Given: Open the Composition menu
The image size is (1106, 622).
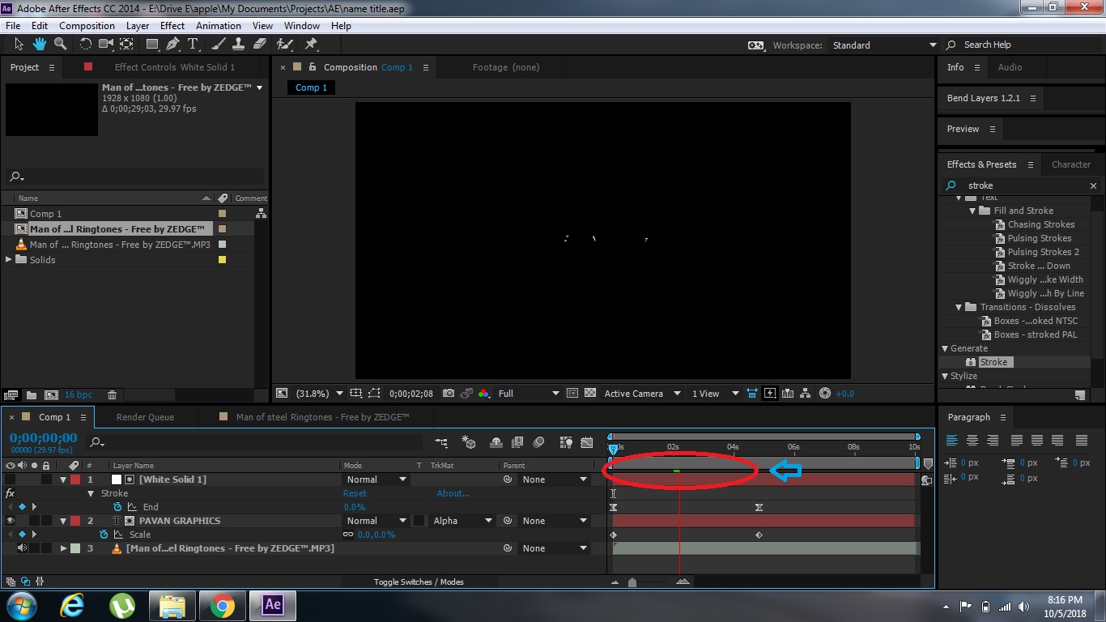Looking at the screenshot, I should click(87, 25).
